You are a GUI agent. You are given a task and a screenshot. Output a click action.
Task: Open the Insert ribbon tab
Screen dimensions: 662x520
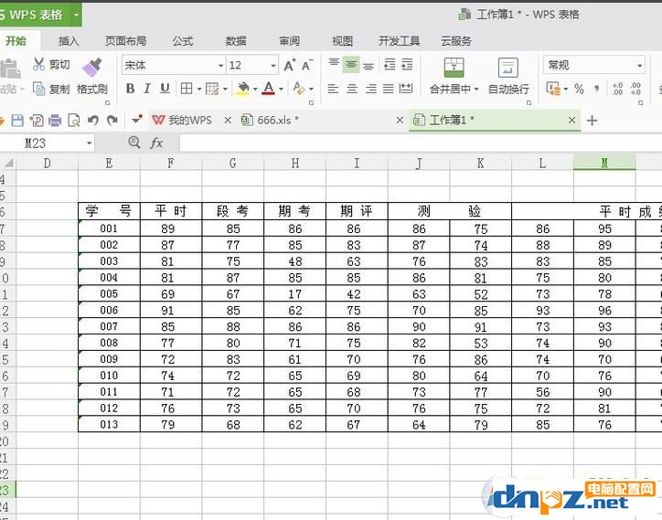(69, 41)
